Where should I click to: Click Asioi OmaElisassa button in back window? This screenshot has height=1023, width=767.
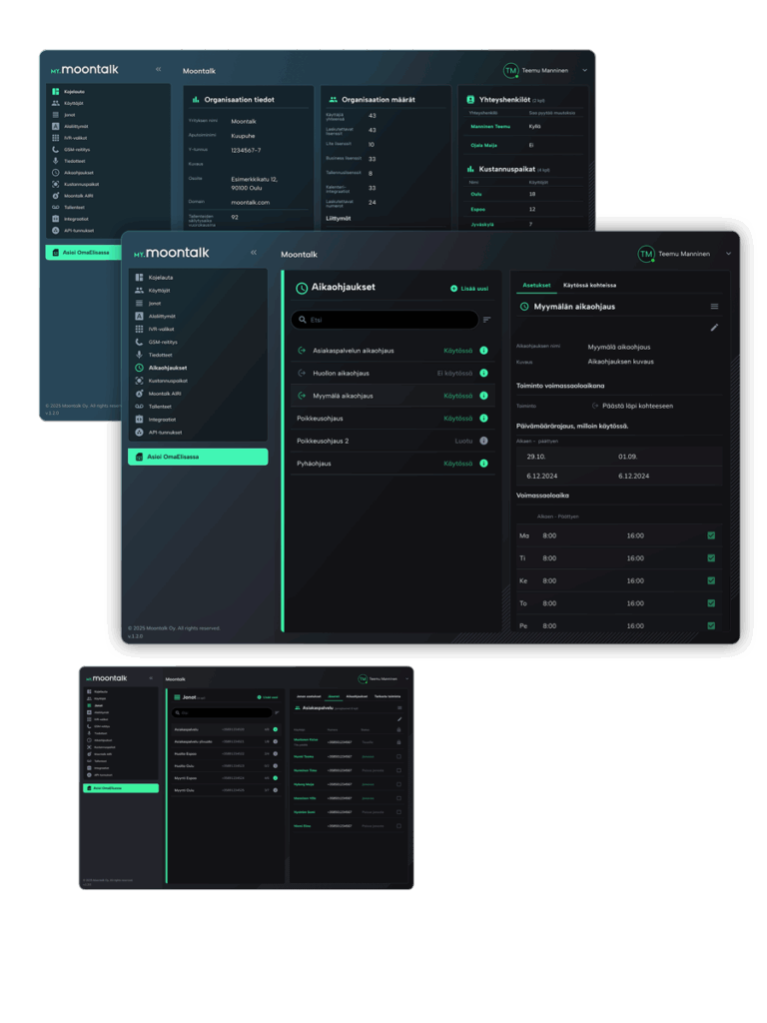83,252
